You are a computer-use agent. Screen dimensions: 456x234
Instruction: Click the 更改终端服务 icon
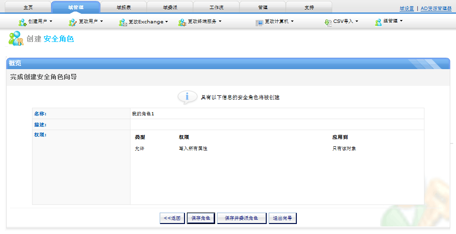pyautogui.click(x=182, y=22)
